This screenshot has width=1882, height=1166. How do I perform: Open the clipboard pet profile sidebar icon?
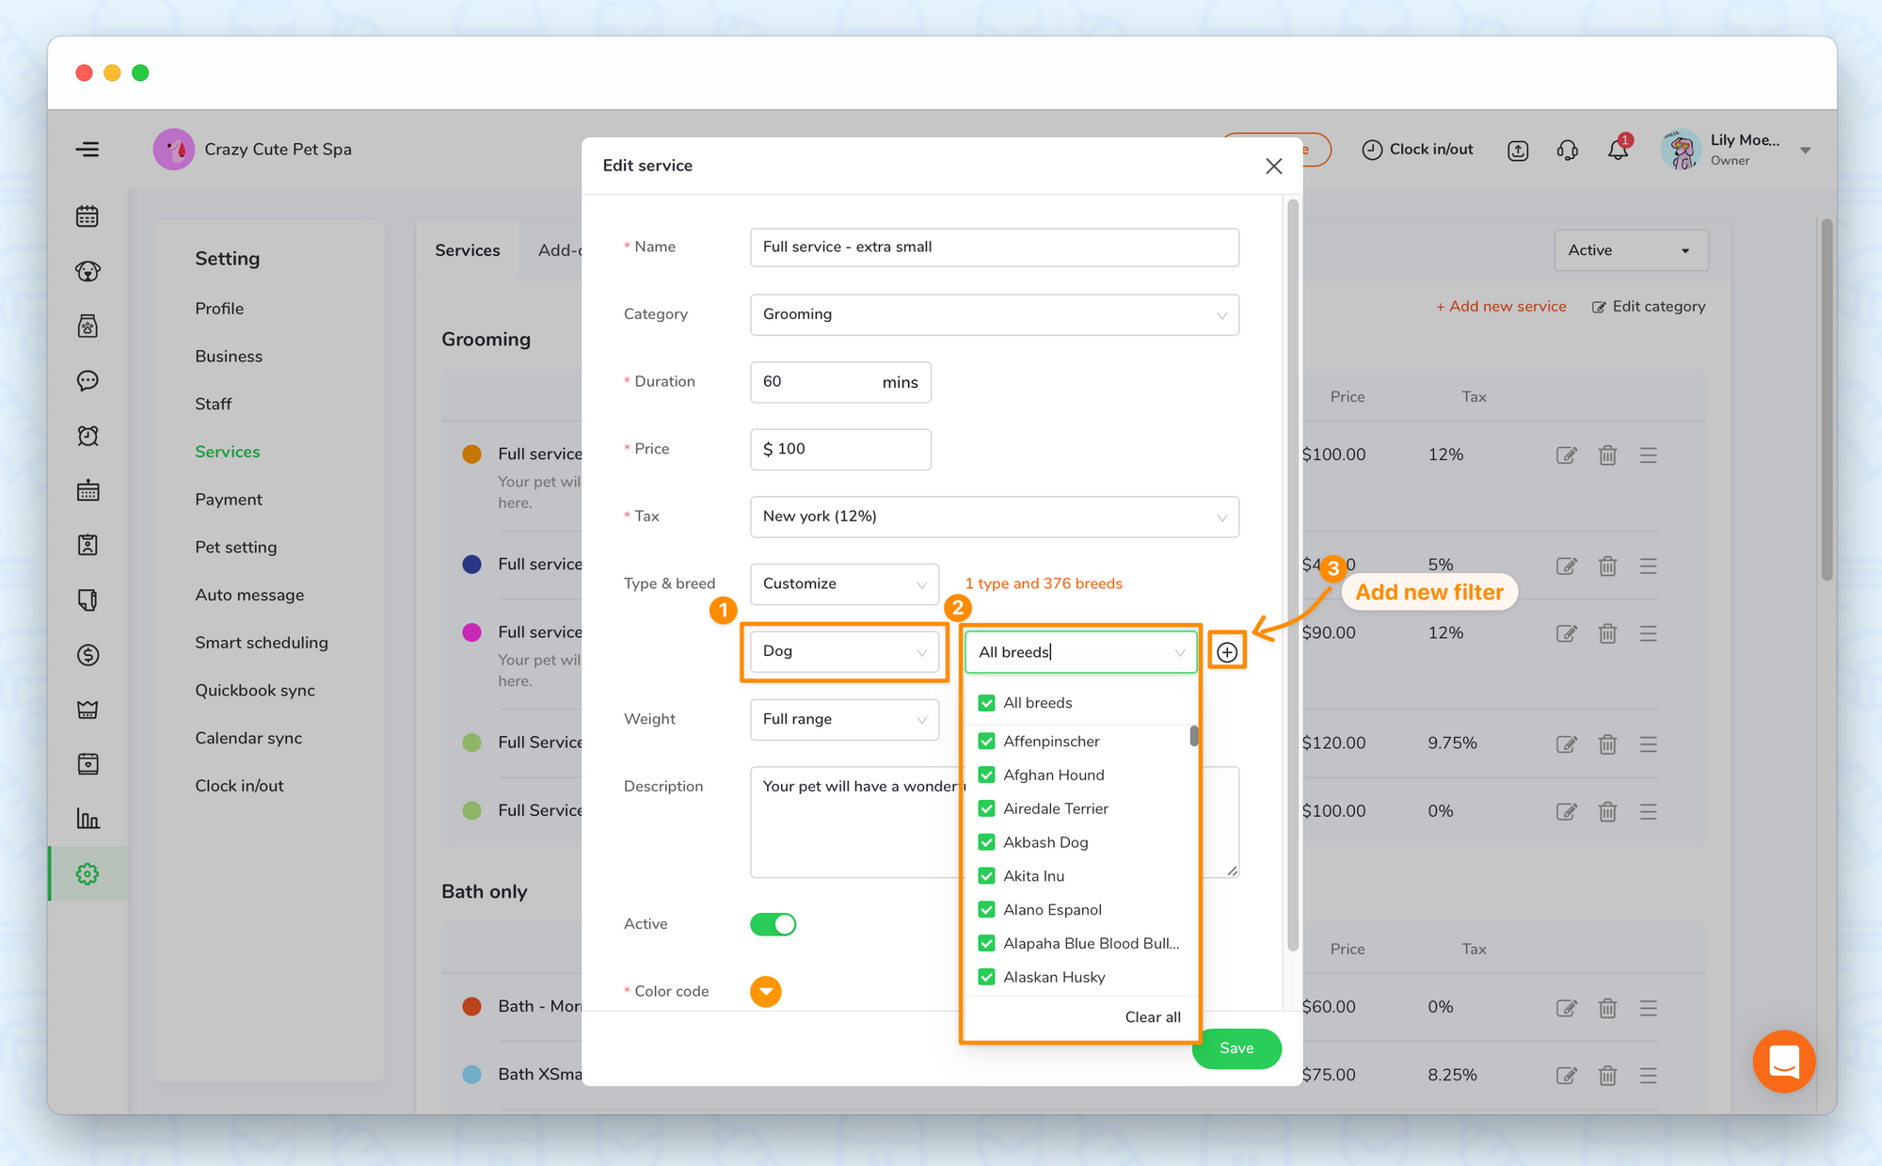click(88, 545)
